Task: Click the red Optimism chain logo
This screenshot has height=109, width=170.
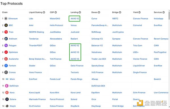Action: pos(6,52)
